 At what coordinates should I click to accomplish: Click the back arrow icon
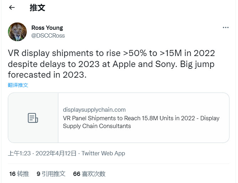click(x=12, y=8)
